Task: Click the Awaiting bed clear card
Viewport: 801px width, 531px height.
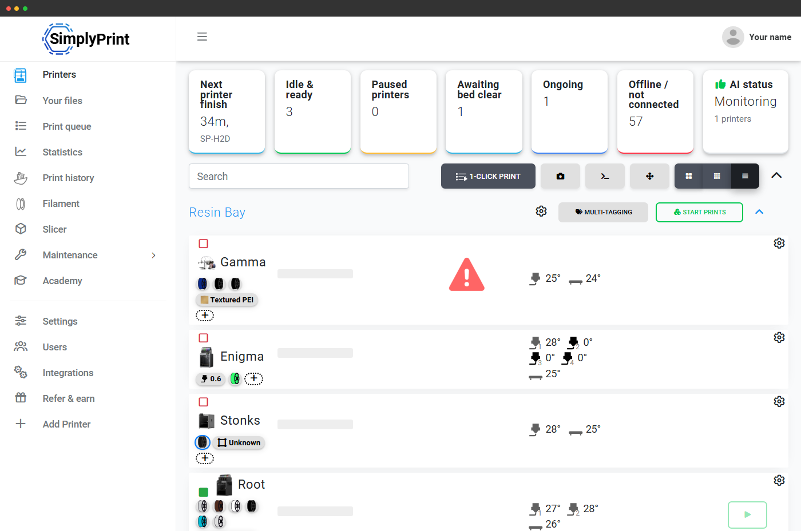Action: 484,111
